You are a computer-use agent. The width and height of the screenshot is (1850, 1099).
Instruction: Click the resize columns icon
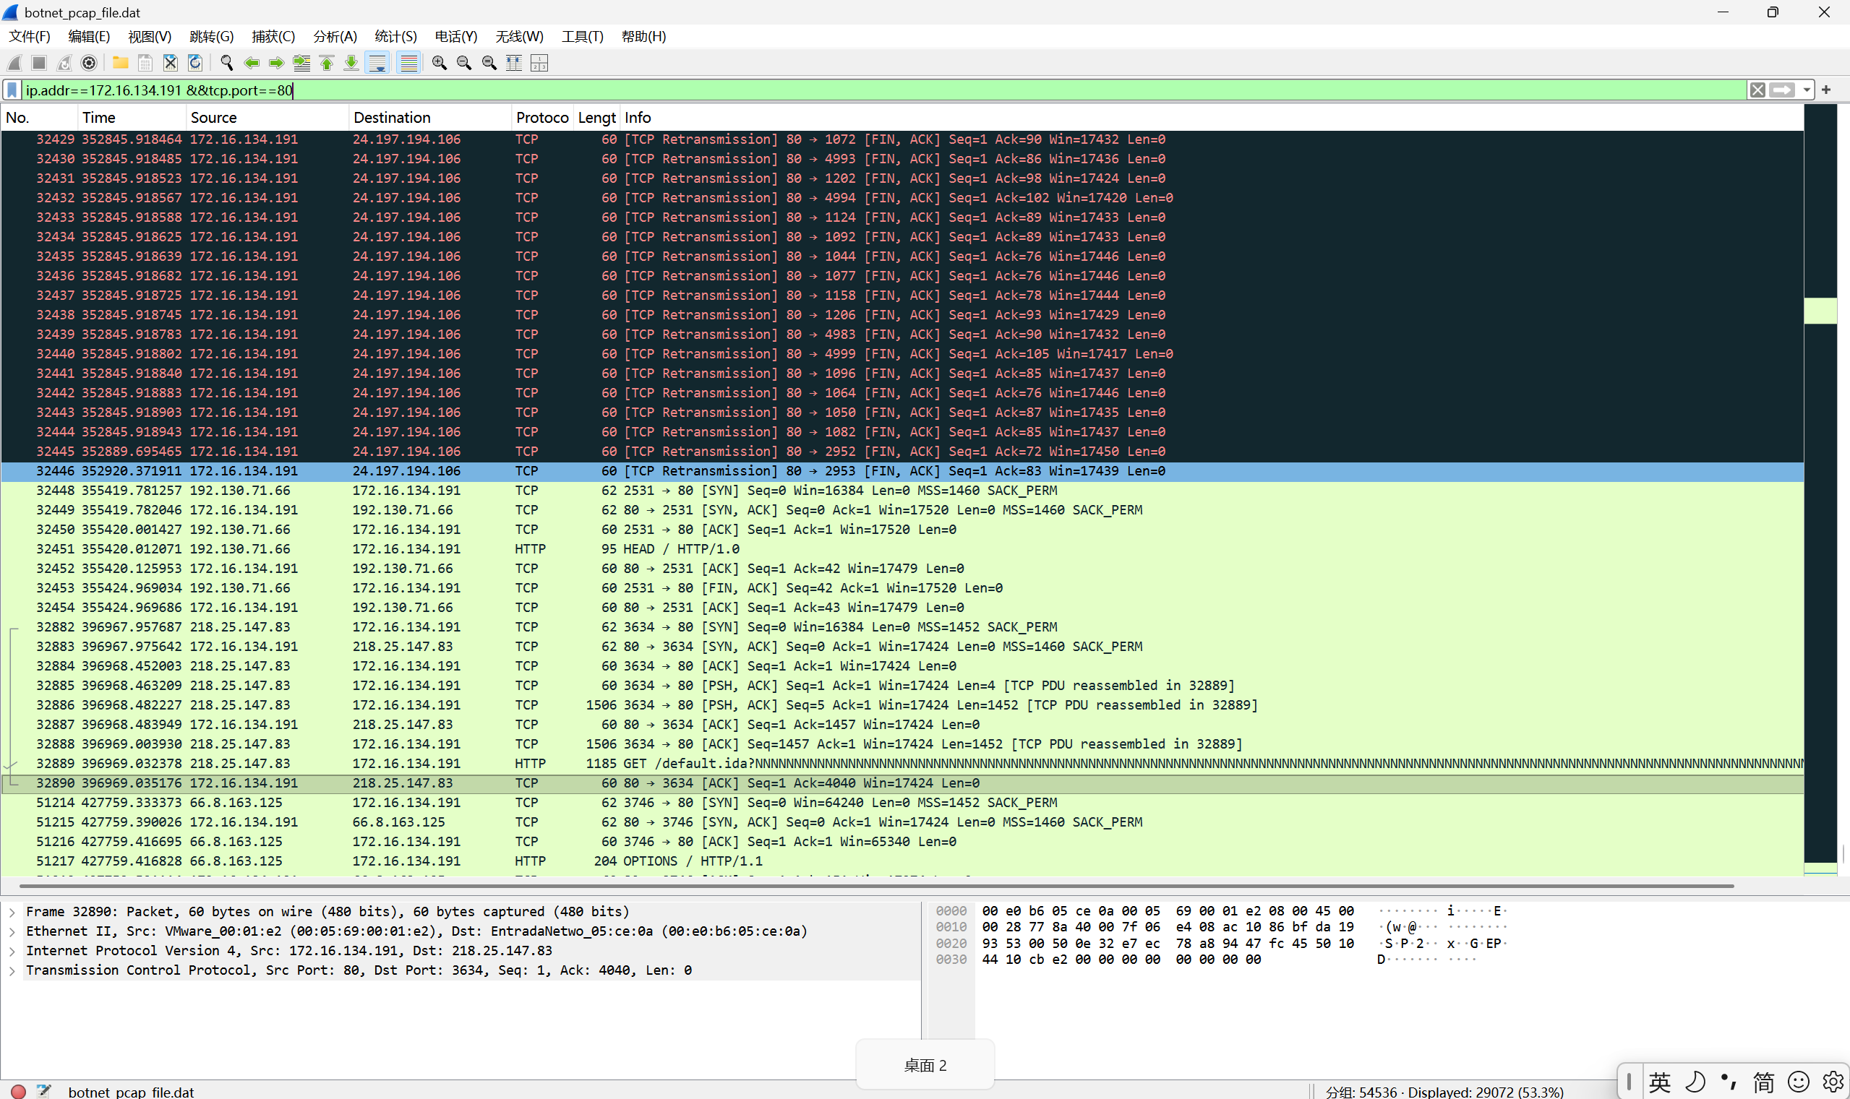[514, 63]
